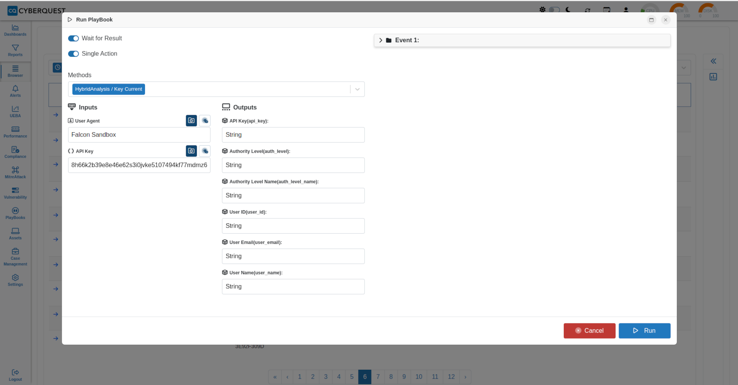
Task: Toggle Wait for Result switch
Action: pyautogui.click(x=73, y=39)
